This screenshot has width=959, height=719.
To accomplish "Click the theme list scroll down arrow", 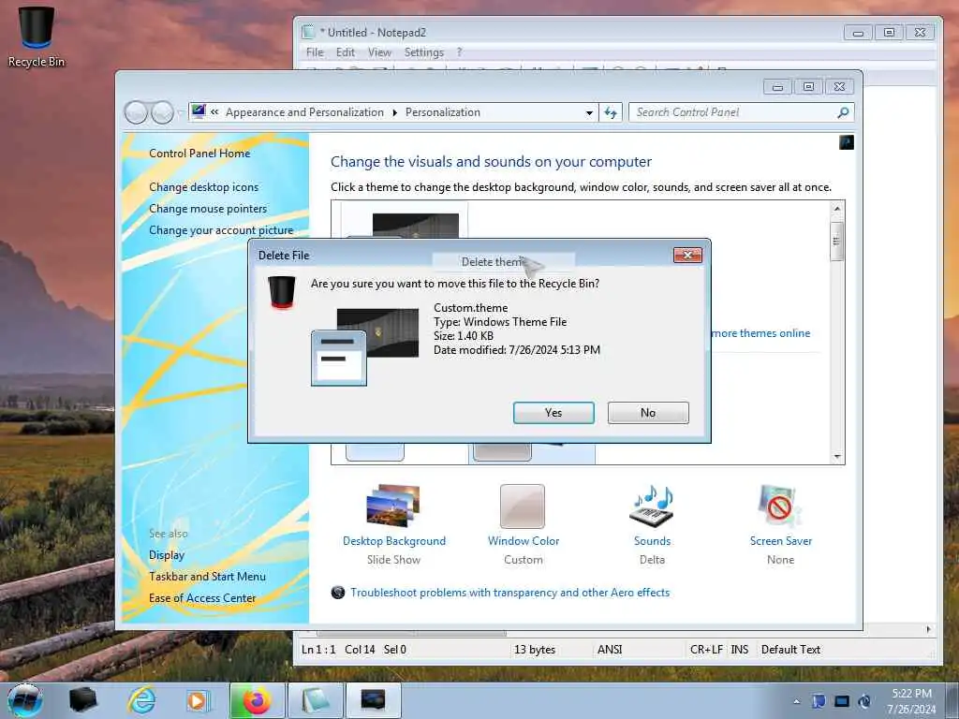I will [x=837, y=456].
